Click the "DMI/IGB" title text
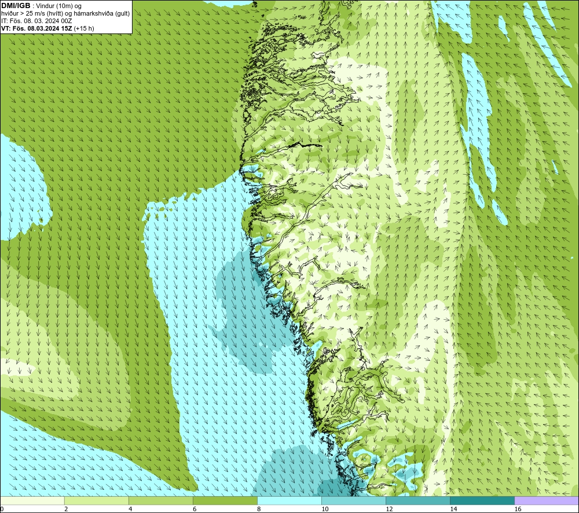The height and width of the screenshot is (513, 579). 16,6
